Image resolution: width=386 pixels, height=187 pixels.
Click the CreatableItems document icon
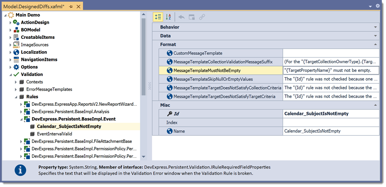tap(16, 37)
